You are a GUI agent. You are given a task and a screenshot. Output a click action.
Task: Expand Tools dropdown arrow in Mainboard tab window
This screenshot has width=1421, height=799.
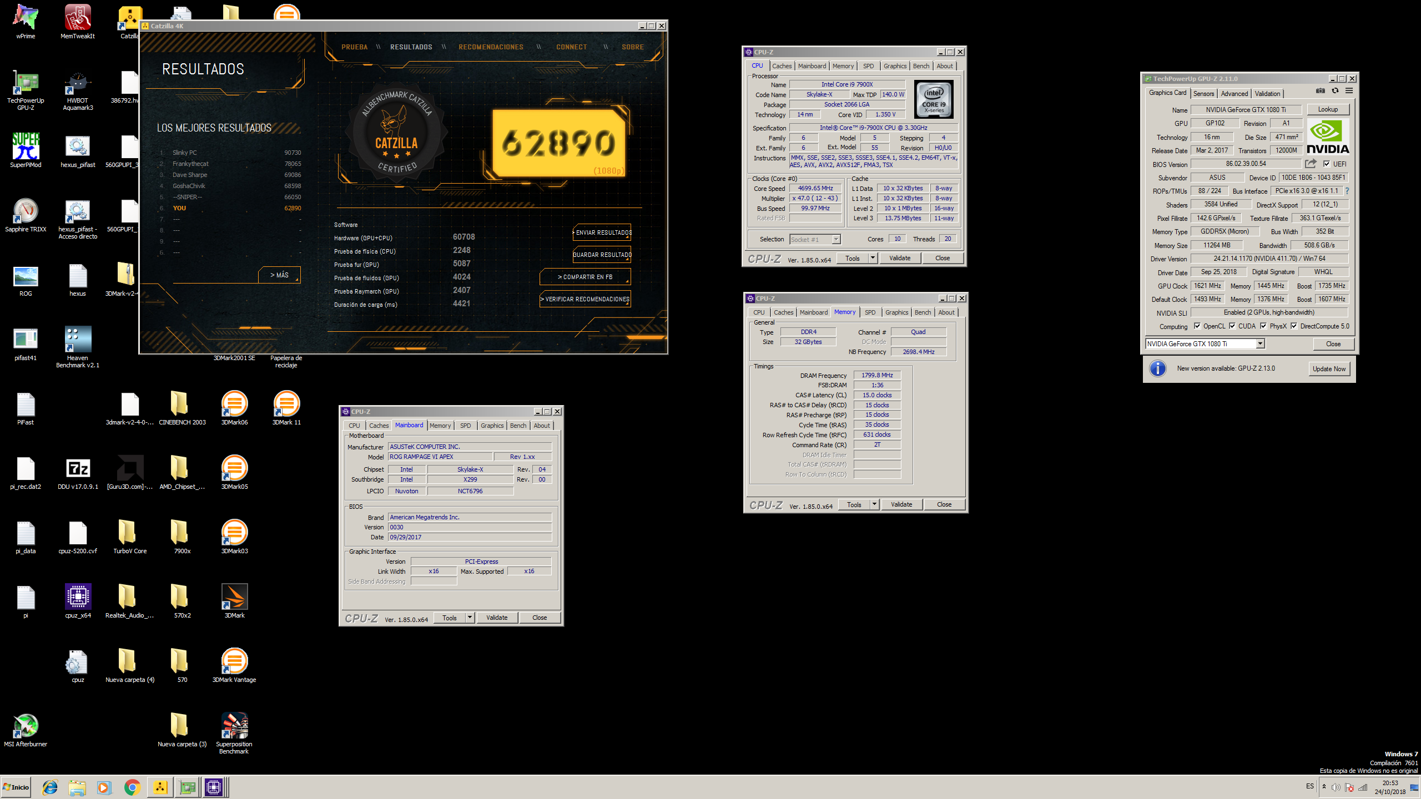point(470,618)
